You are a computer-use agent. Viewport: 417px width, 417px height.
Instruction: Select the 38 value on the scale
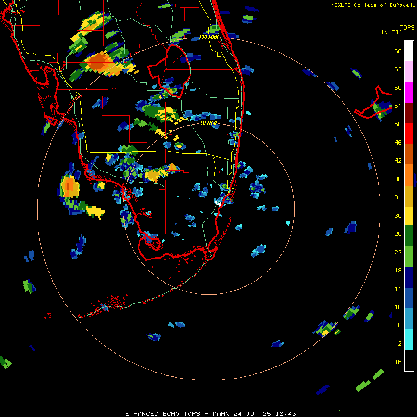(x=398, y=179)
